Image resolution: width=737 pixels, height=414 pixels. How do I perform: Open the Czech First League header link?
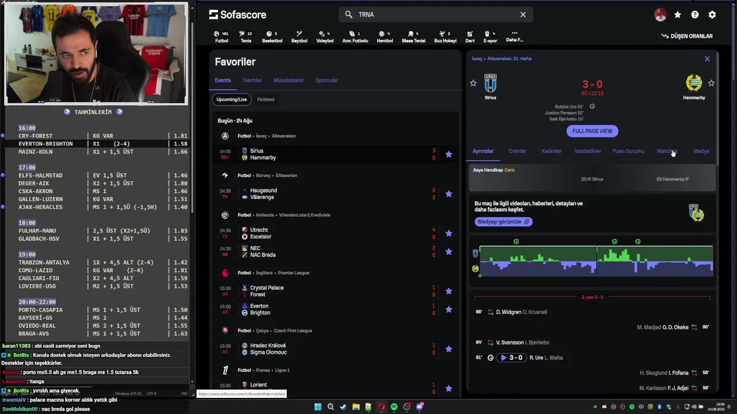point(293,331)
